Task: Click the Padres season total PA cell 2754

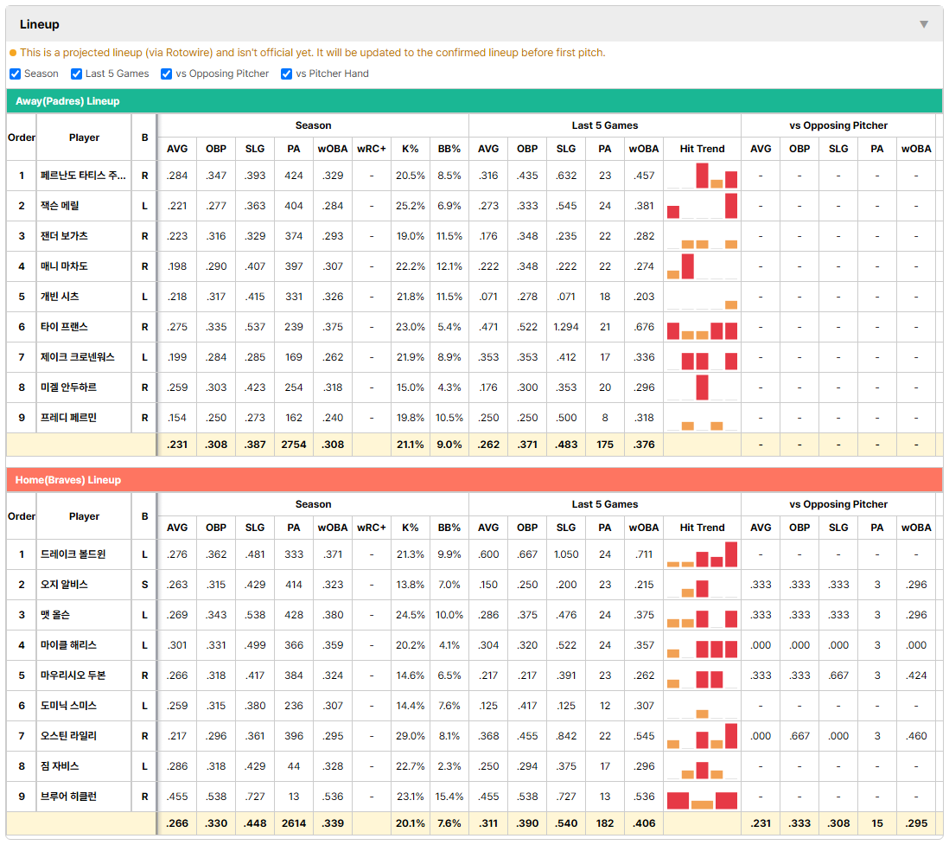Action: click(294, 445)
